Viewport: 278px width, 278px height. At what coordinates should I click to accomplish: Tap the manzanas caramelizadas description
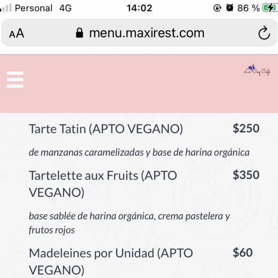(x=139, y=152)
